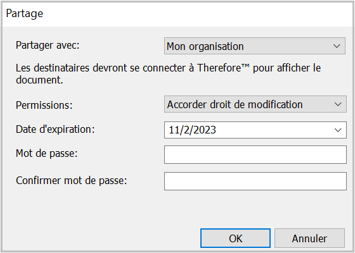Click the Confirmer mot de passe label

[x=71, y=180]
